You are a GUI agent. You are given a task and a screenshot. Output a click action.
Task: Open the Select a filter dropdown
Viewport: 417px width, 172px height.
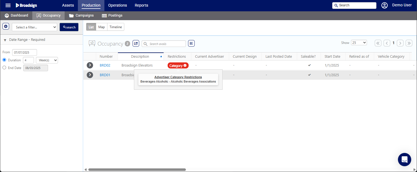click(35, 27)
